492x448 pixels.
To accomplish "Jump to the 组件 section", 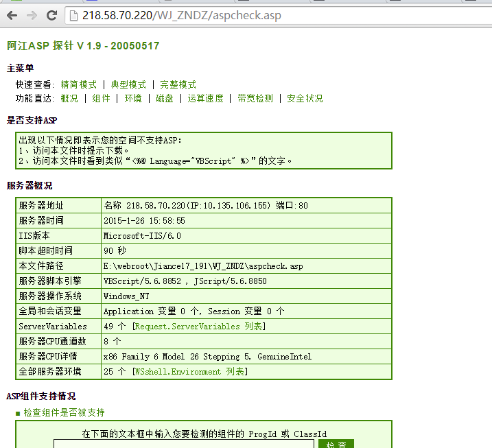I will (101, 99).
